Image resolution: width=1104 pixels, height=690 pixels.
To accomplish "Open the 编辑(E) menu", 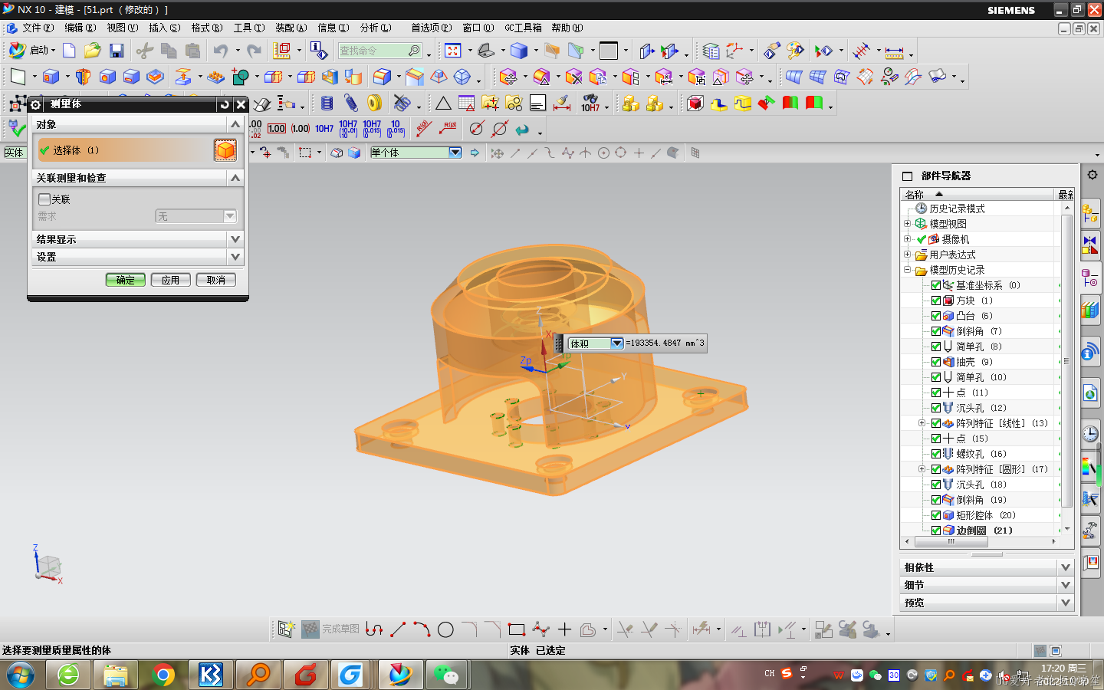I will coord(80,28).
